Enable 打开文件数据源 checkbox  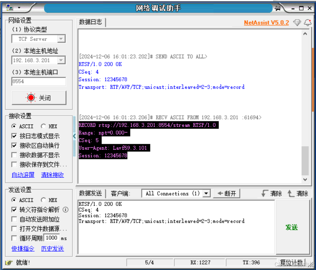tap(14, 229)
